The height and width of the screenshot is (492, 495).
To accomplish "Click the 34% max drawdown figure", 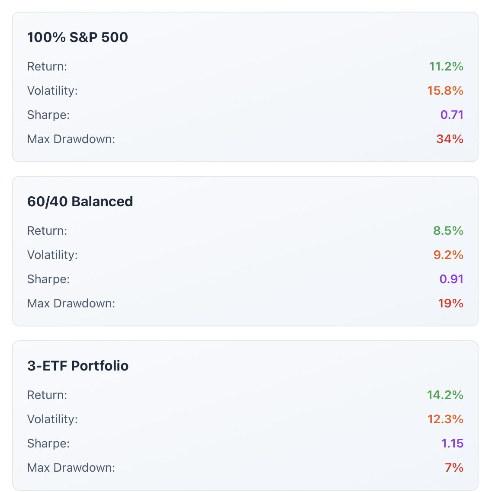I will click(450, 139).
